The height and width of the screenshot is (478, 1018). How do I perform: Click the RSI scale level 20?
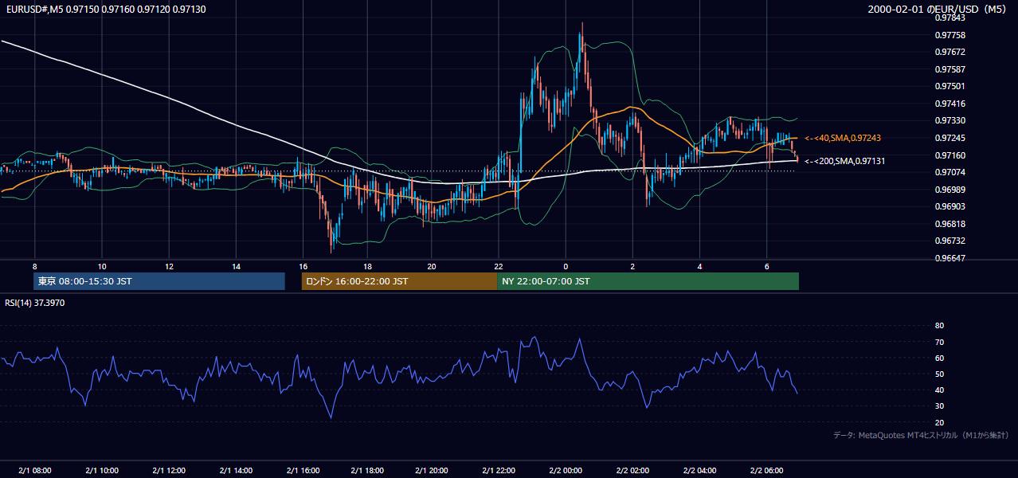click(x=939, y=422)
